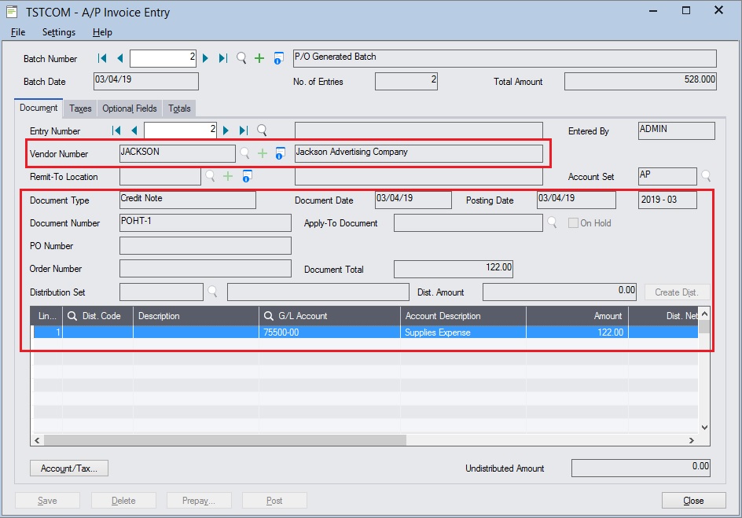Go to first entry number
This screenshot has height=518, width=742.
click(x=116, y=130)
